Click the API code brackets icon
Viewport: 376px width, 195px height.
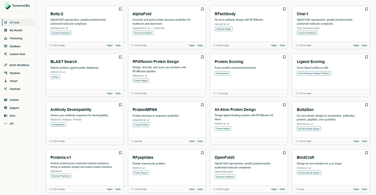coord(6,124)
